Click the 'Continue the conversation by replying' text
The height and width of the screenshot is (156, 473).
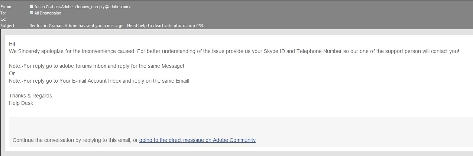tap(75, 140)
